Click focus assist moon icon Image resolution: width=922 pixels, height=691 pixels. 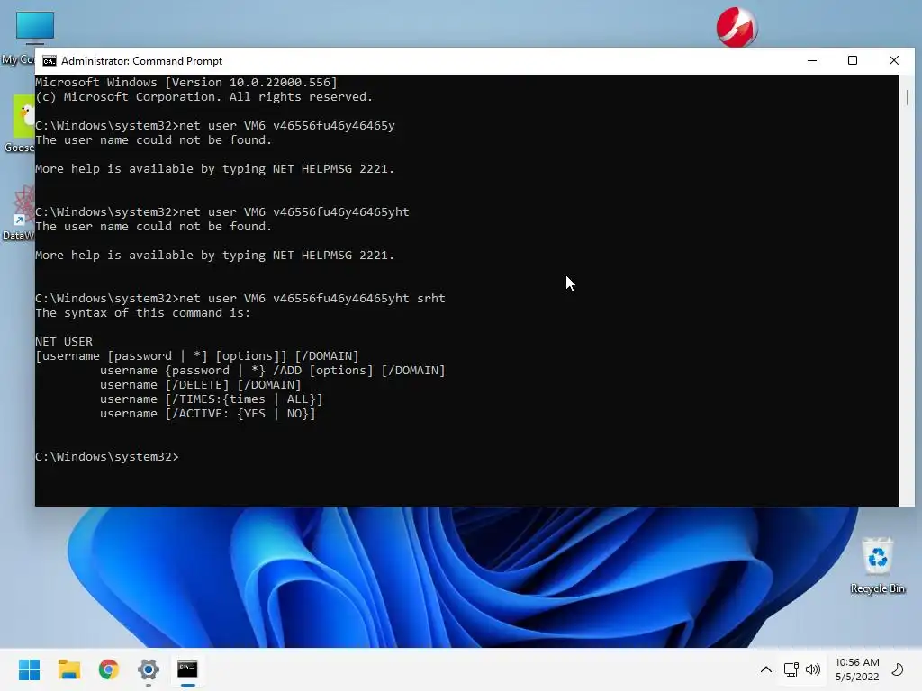898,669
